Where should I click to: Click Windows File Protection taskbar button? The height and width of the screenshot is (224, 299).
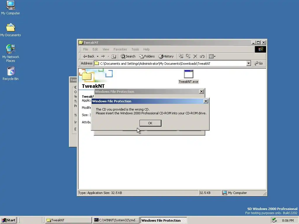(164, 220)
